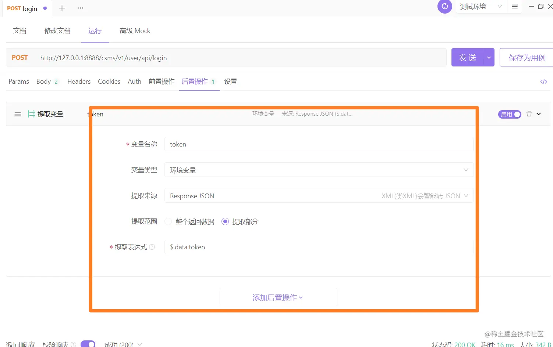
Task: Expand the 成功 (200) response dropdown
Action: pos(123,344)
